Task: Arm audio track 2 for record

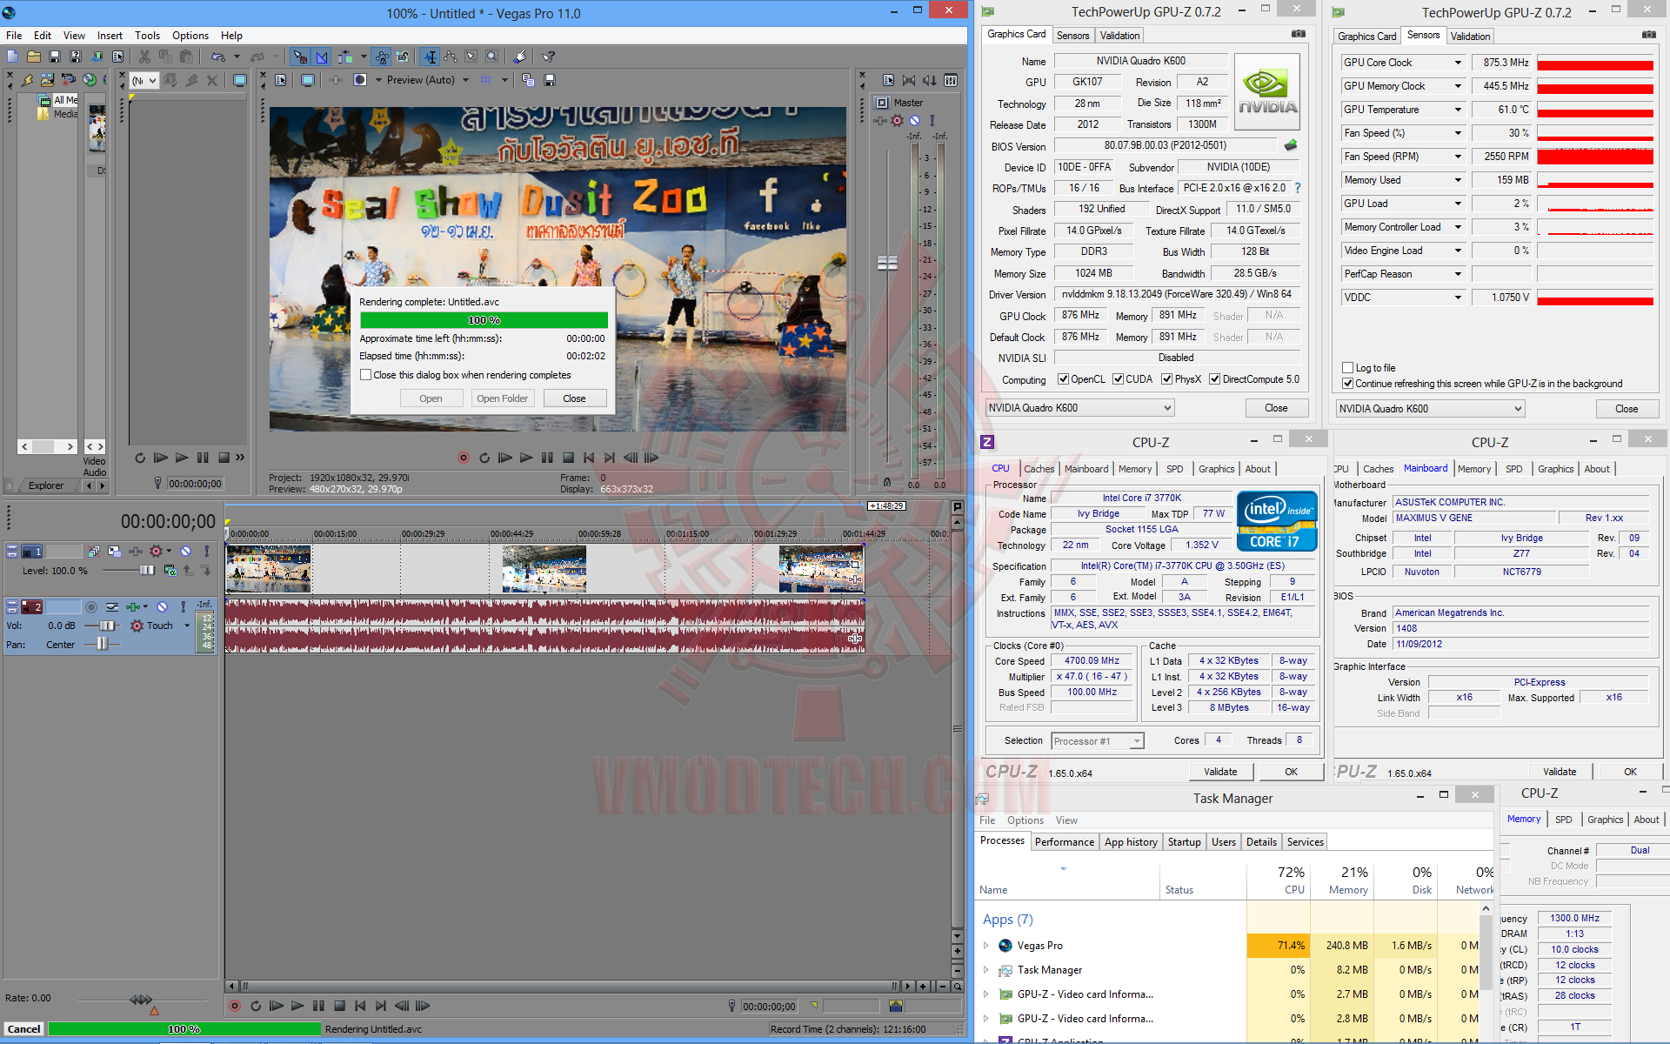Action: 90,607
